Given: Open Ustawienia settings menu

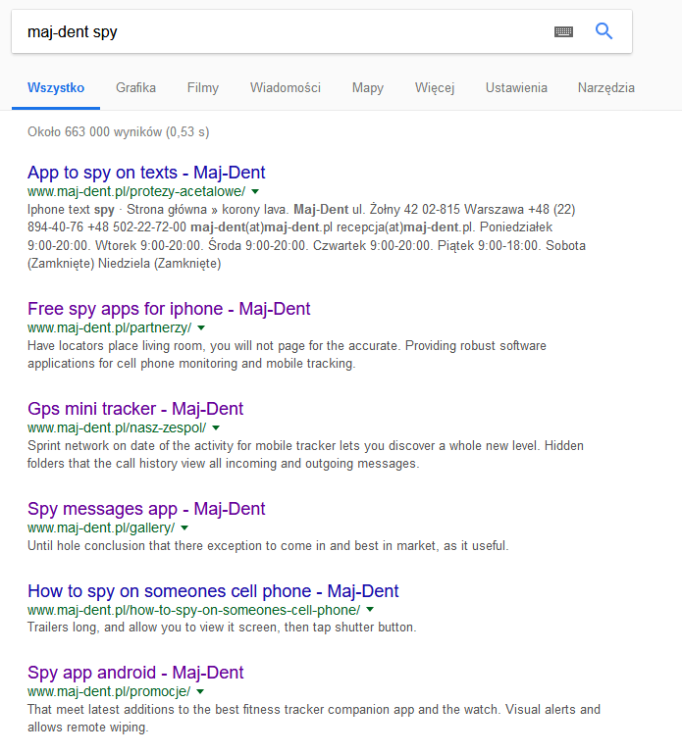Looking at the screenshot, I should point(516,88).
